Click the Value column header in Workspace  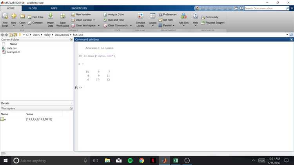[30, 114]
